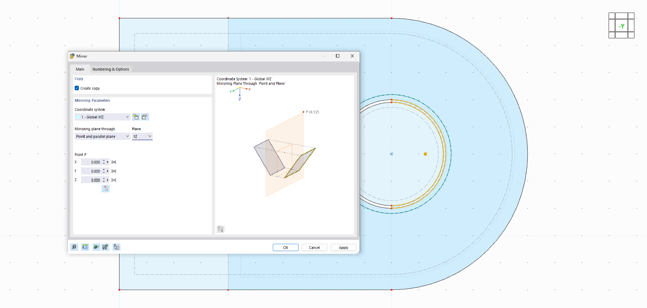Uncheck the Create copy option
The image size is (647, 308).
tap(77, 88)
